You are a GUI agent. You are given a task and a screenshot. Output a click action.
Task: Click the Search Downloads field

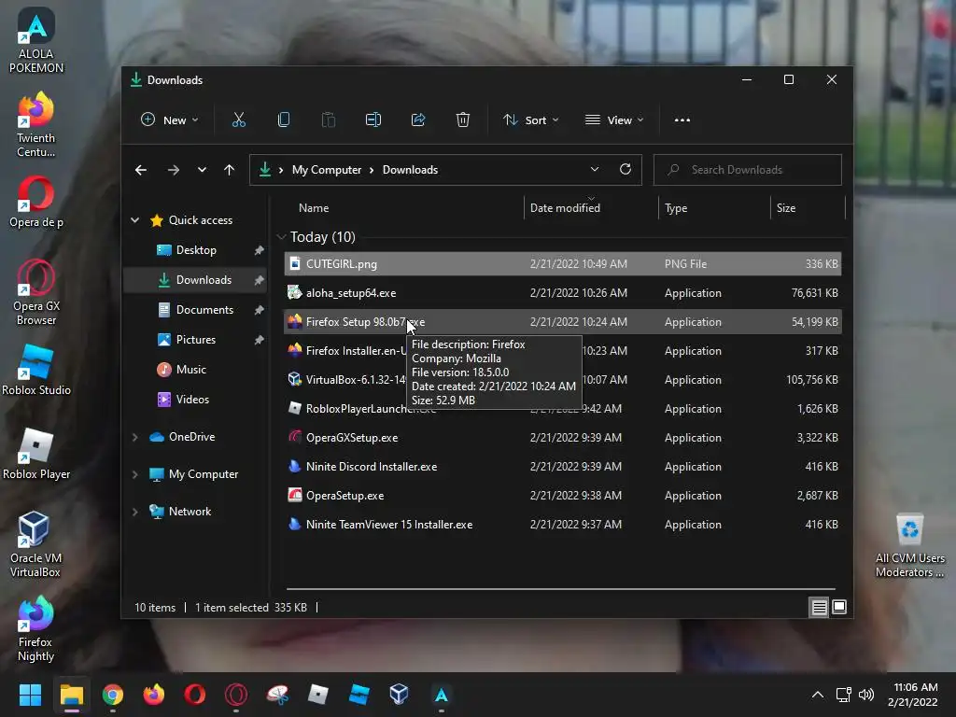click(748, 170)
